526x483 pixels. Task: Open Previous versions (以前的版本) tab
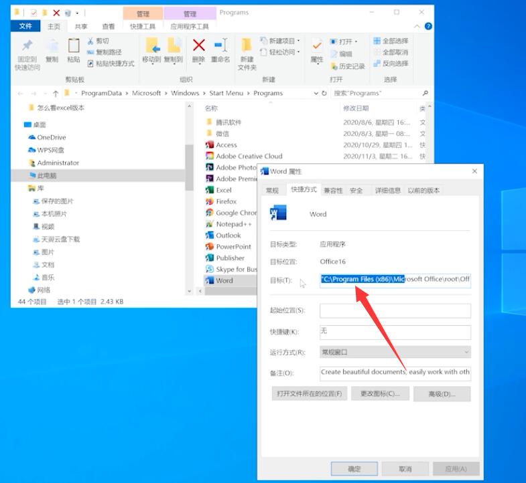coord(423,191)
